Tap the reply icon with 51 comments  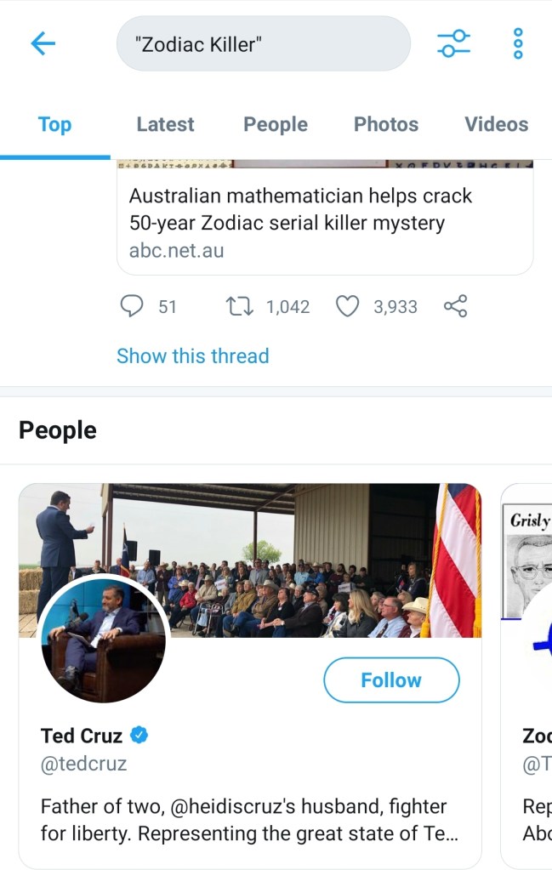(132, 306)
